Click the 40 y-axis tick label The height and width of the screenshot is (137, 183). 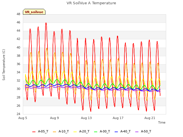coord(18,48)
